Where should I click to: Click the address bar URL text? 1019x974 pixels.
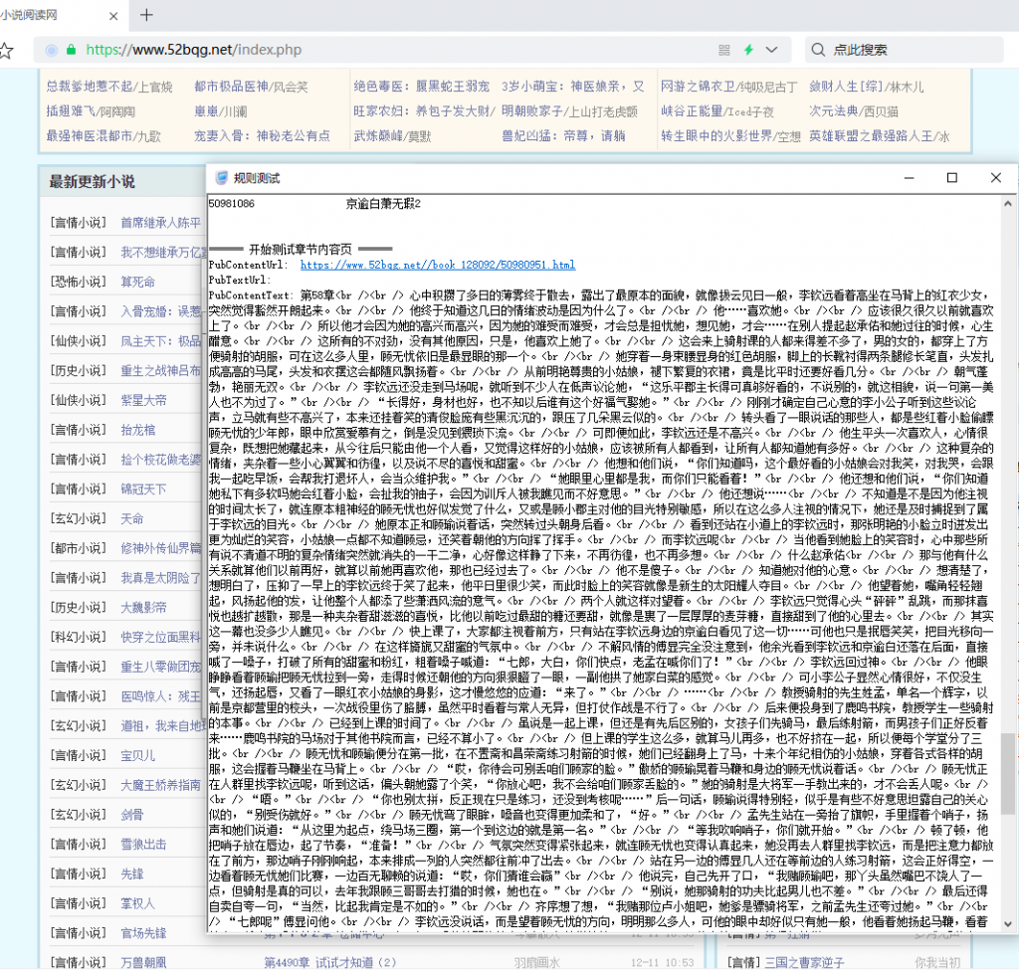coord(194,50)
